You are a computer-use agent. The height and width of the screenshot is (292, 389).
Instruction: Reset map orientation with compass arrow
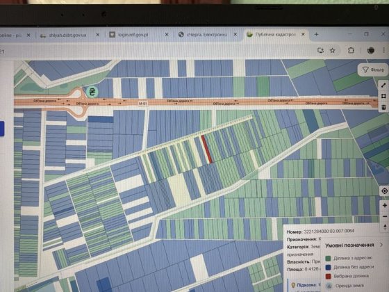(385, 227)
